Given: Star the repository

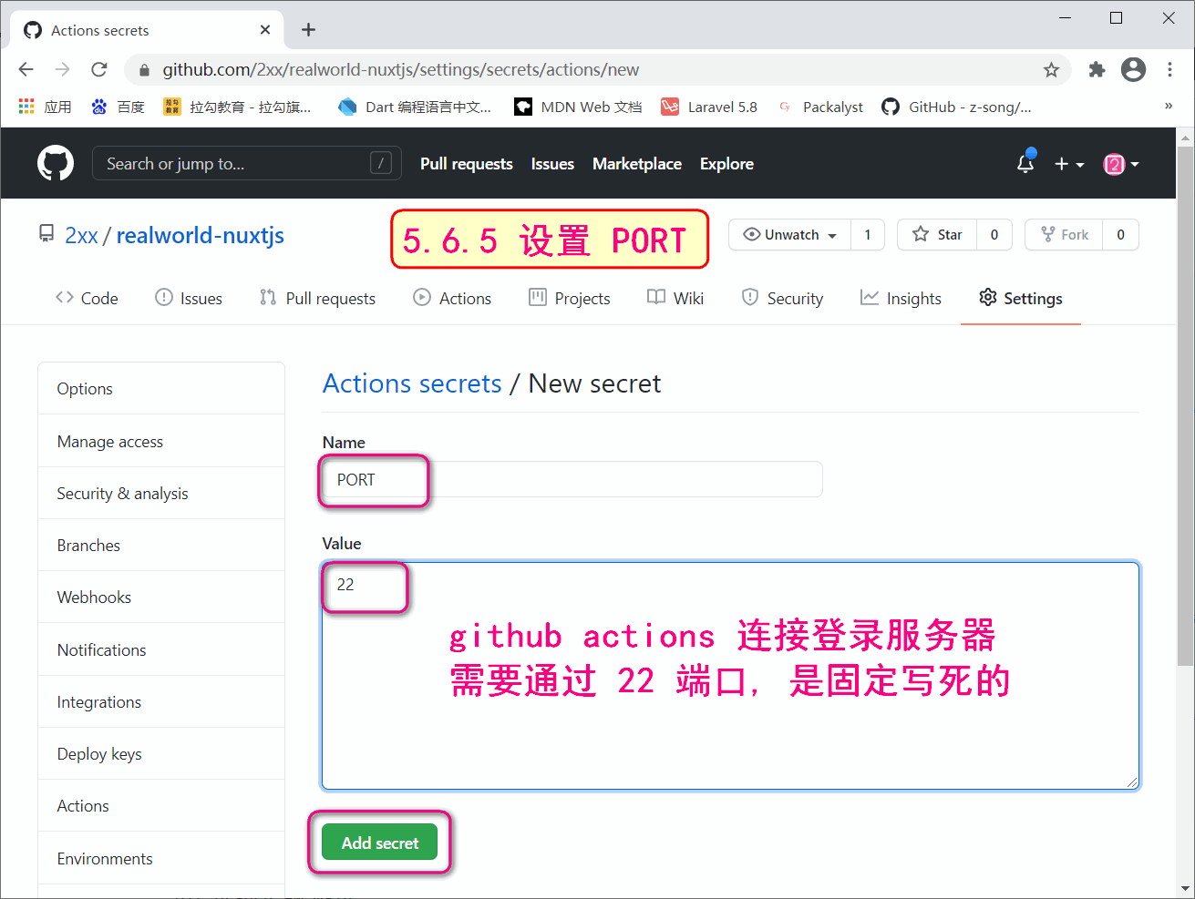Looking at the screenshot, I should coord(937,235).
